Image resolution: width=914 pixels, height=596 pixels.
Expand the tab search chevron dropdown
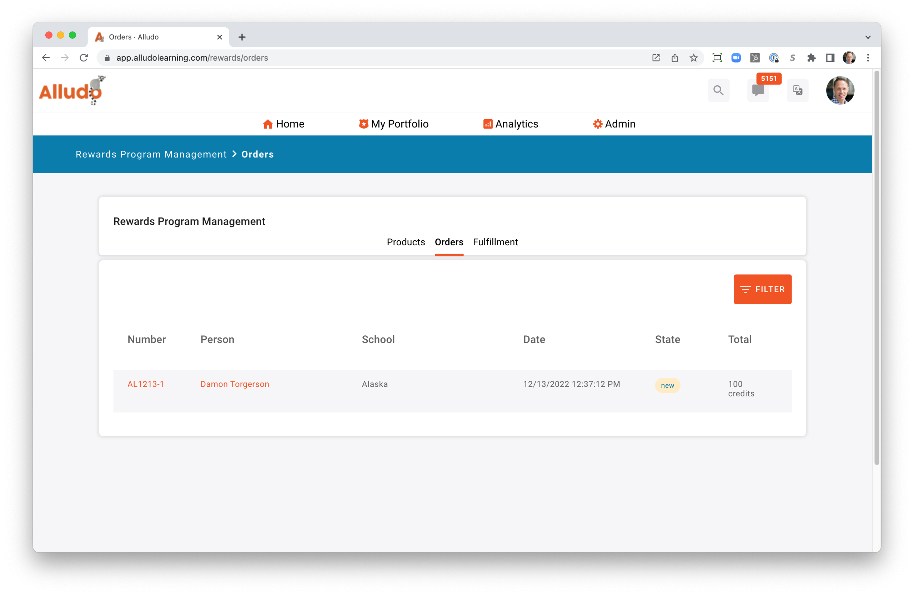[x=868, y=37]
